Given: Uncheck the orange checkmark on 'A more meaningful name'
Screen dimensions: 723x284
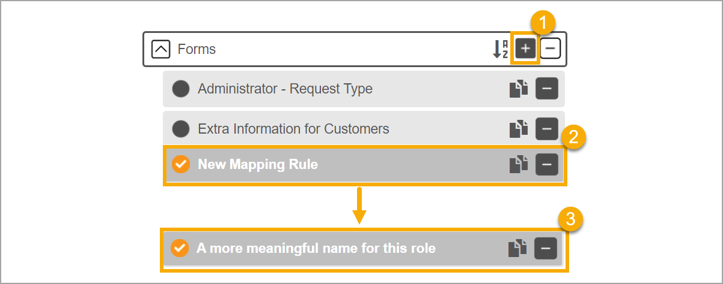Looking at the screenshot, I should [x=179, y=248].
